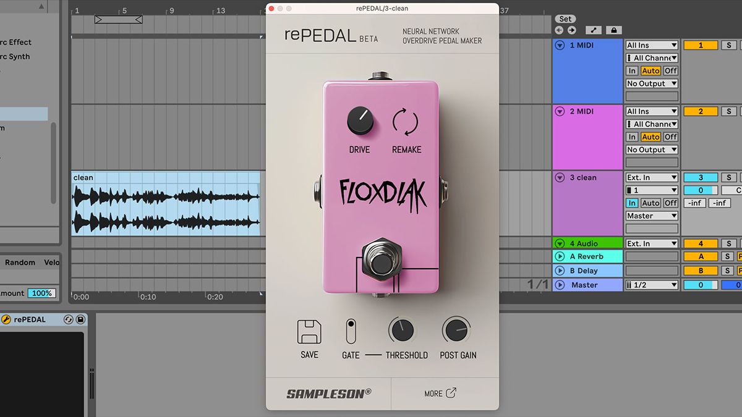742x417 pixels.
Task: Click the 1/1 zoom indicator in arrangement
Action: (538, 284)
